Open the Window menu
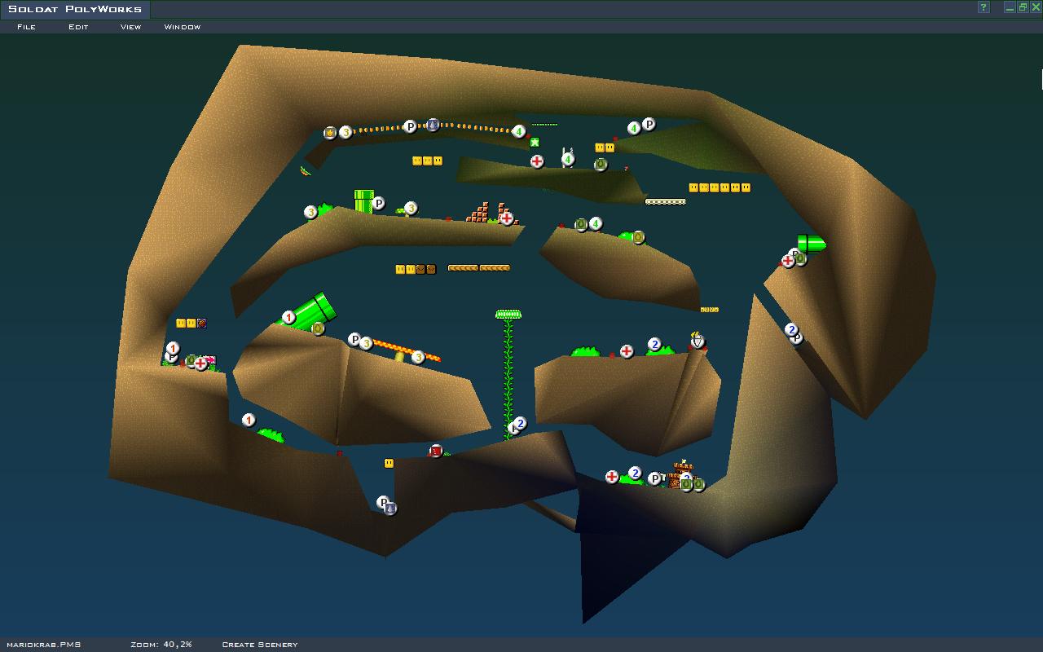Image resolution: width=1043 pixels, height=652 pixels. pos(182,27)
